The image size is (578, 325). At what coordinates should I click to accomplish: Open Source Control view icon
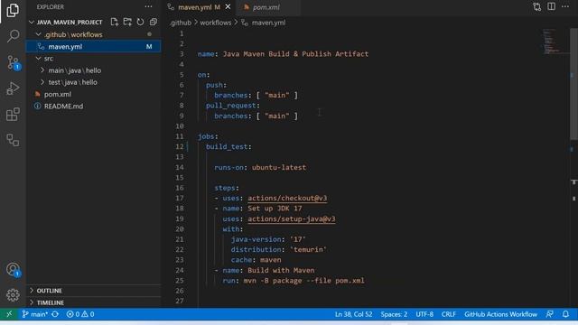click(x=14, y=62)
